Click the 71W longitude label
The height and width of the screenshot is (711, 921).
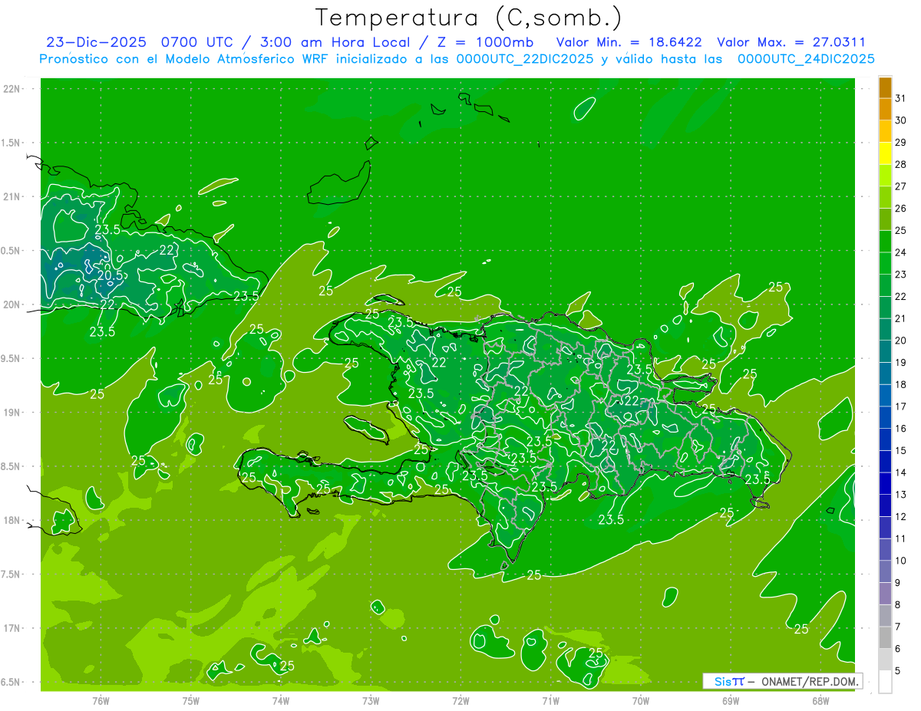click(x=550, y=700)
